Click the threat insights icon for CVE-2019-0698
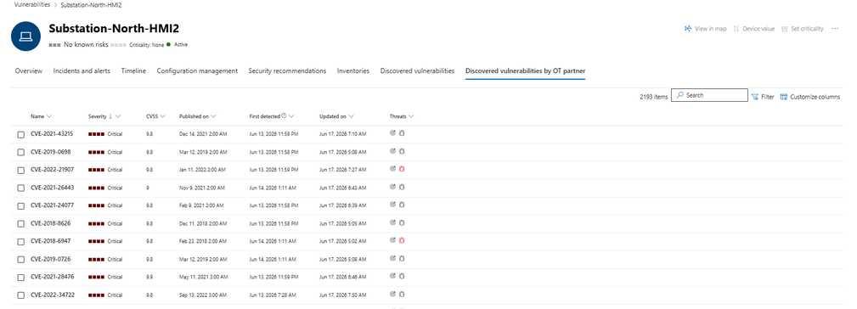Image resolution: width=857 pixels, height=309 pixels. tap(392, 151)
